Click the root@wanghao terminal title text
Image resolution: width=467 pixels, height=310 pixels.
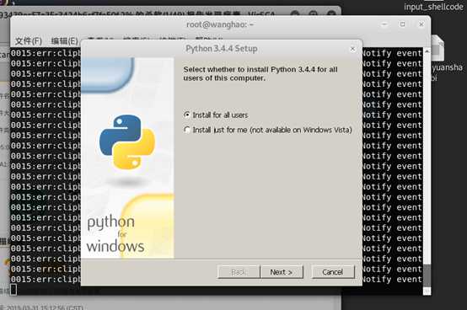220,24
